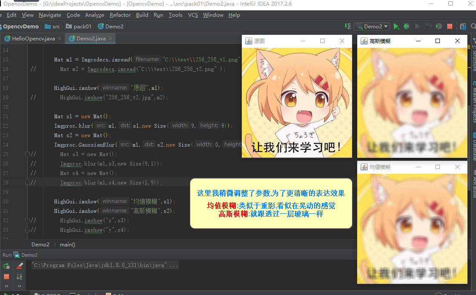Open the Ant Build side tool window
This screenshot has width=476, height=295.
(x=473, y=184)
